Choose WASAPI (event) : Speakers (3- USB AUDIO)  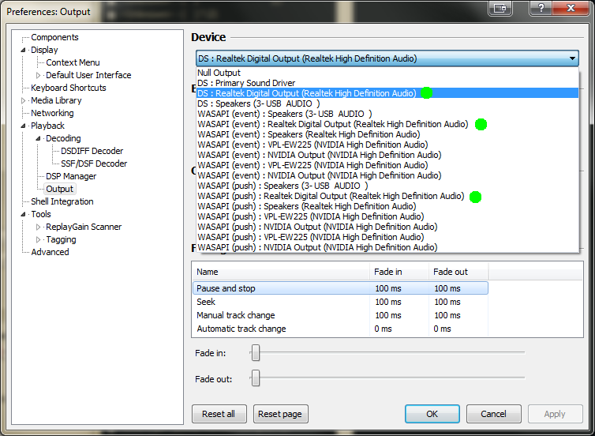(387, 114)
